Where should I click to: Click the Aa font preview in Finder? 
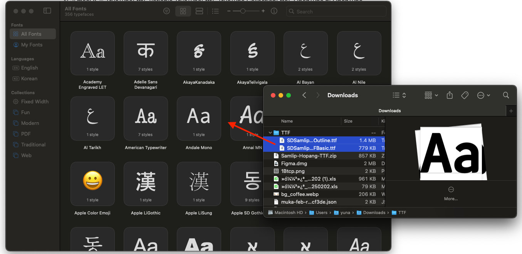pyautogui.click(x=451, y=152)
